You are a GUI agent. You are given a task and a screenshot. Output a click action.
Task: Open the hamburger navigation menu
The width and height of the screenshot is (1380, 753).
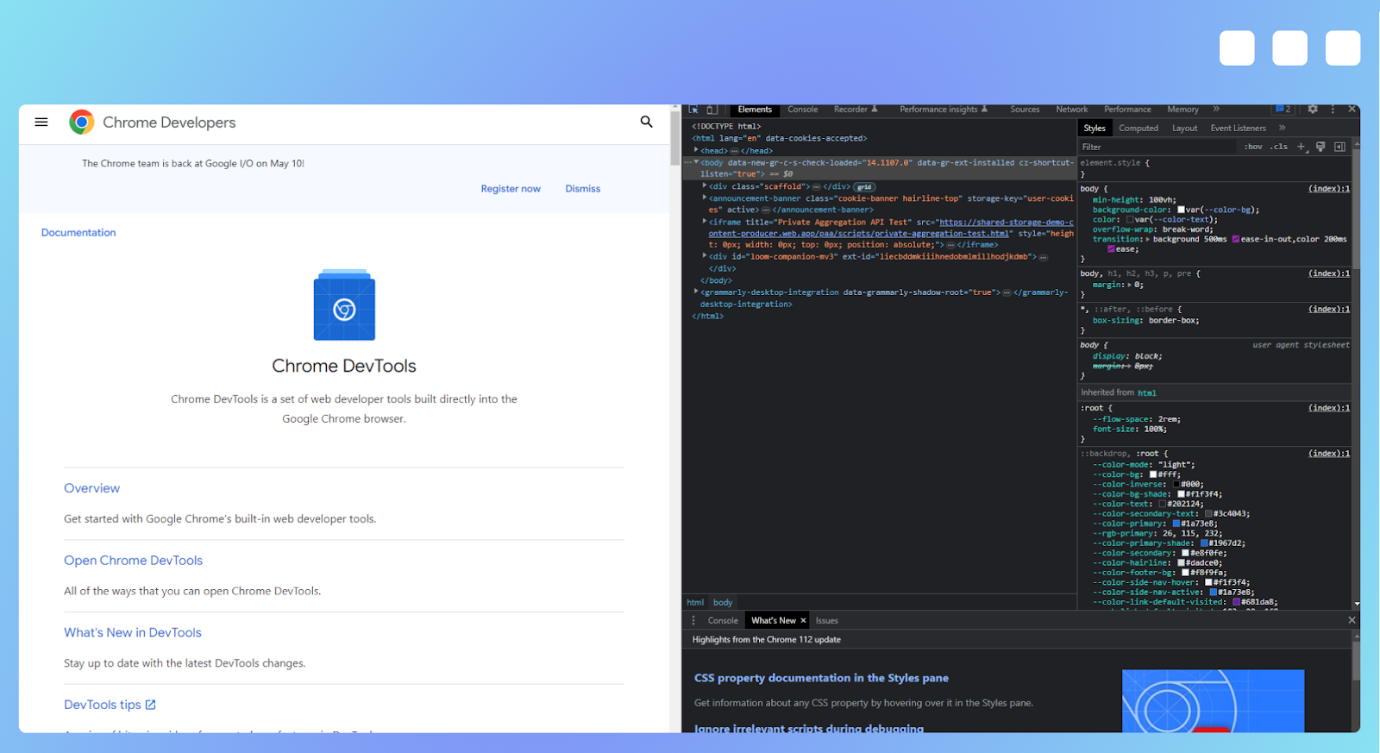pyautogui.click(x=41, y=122)
